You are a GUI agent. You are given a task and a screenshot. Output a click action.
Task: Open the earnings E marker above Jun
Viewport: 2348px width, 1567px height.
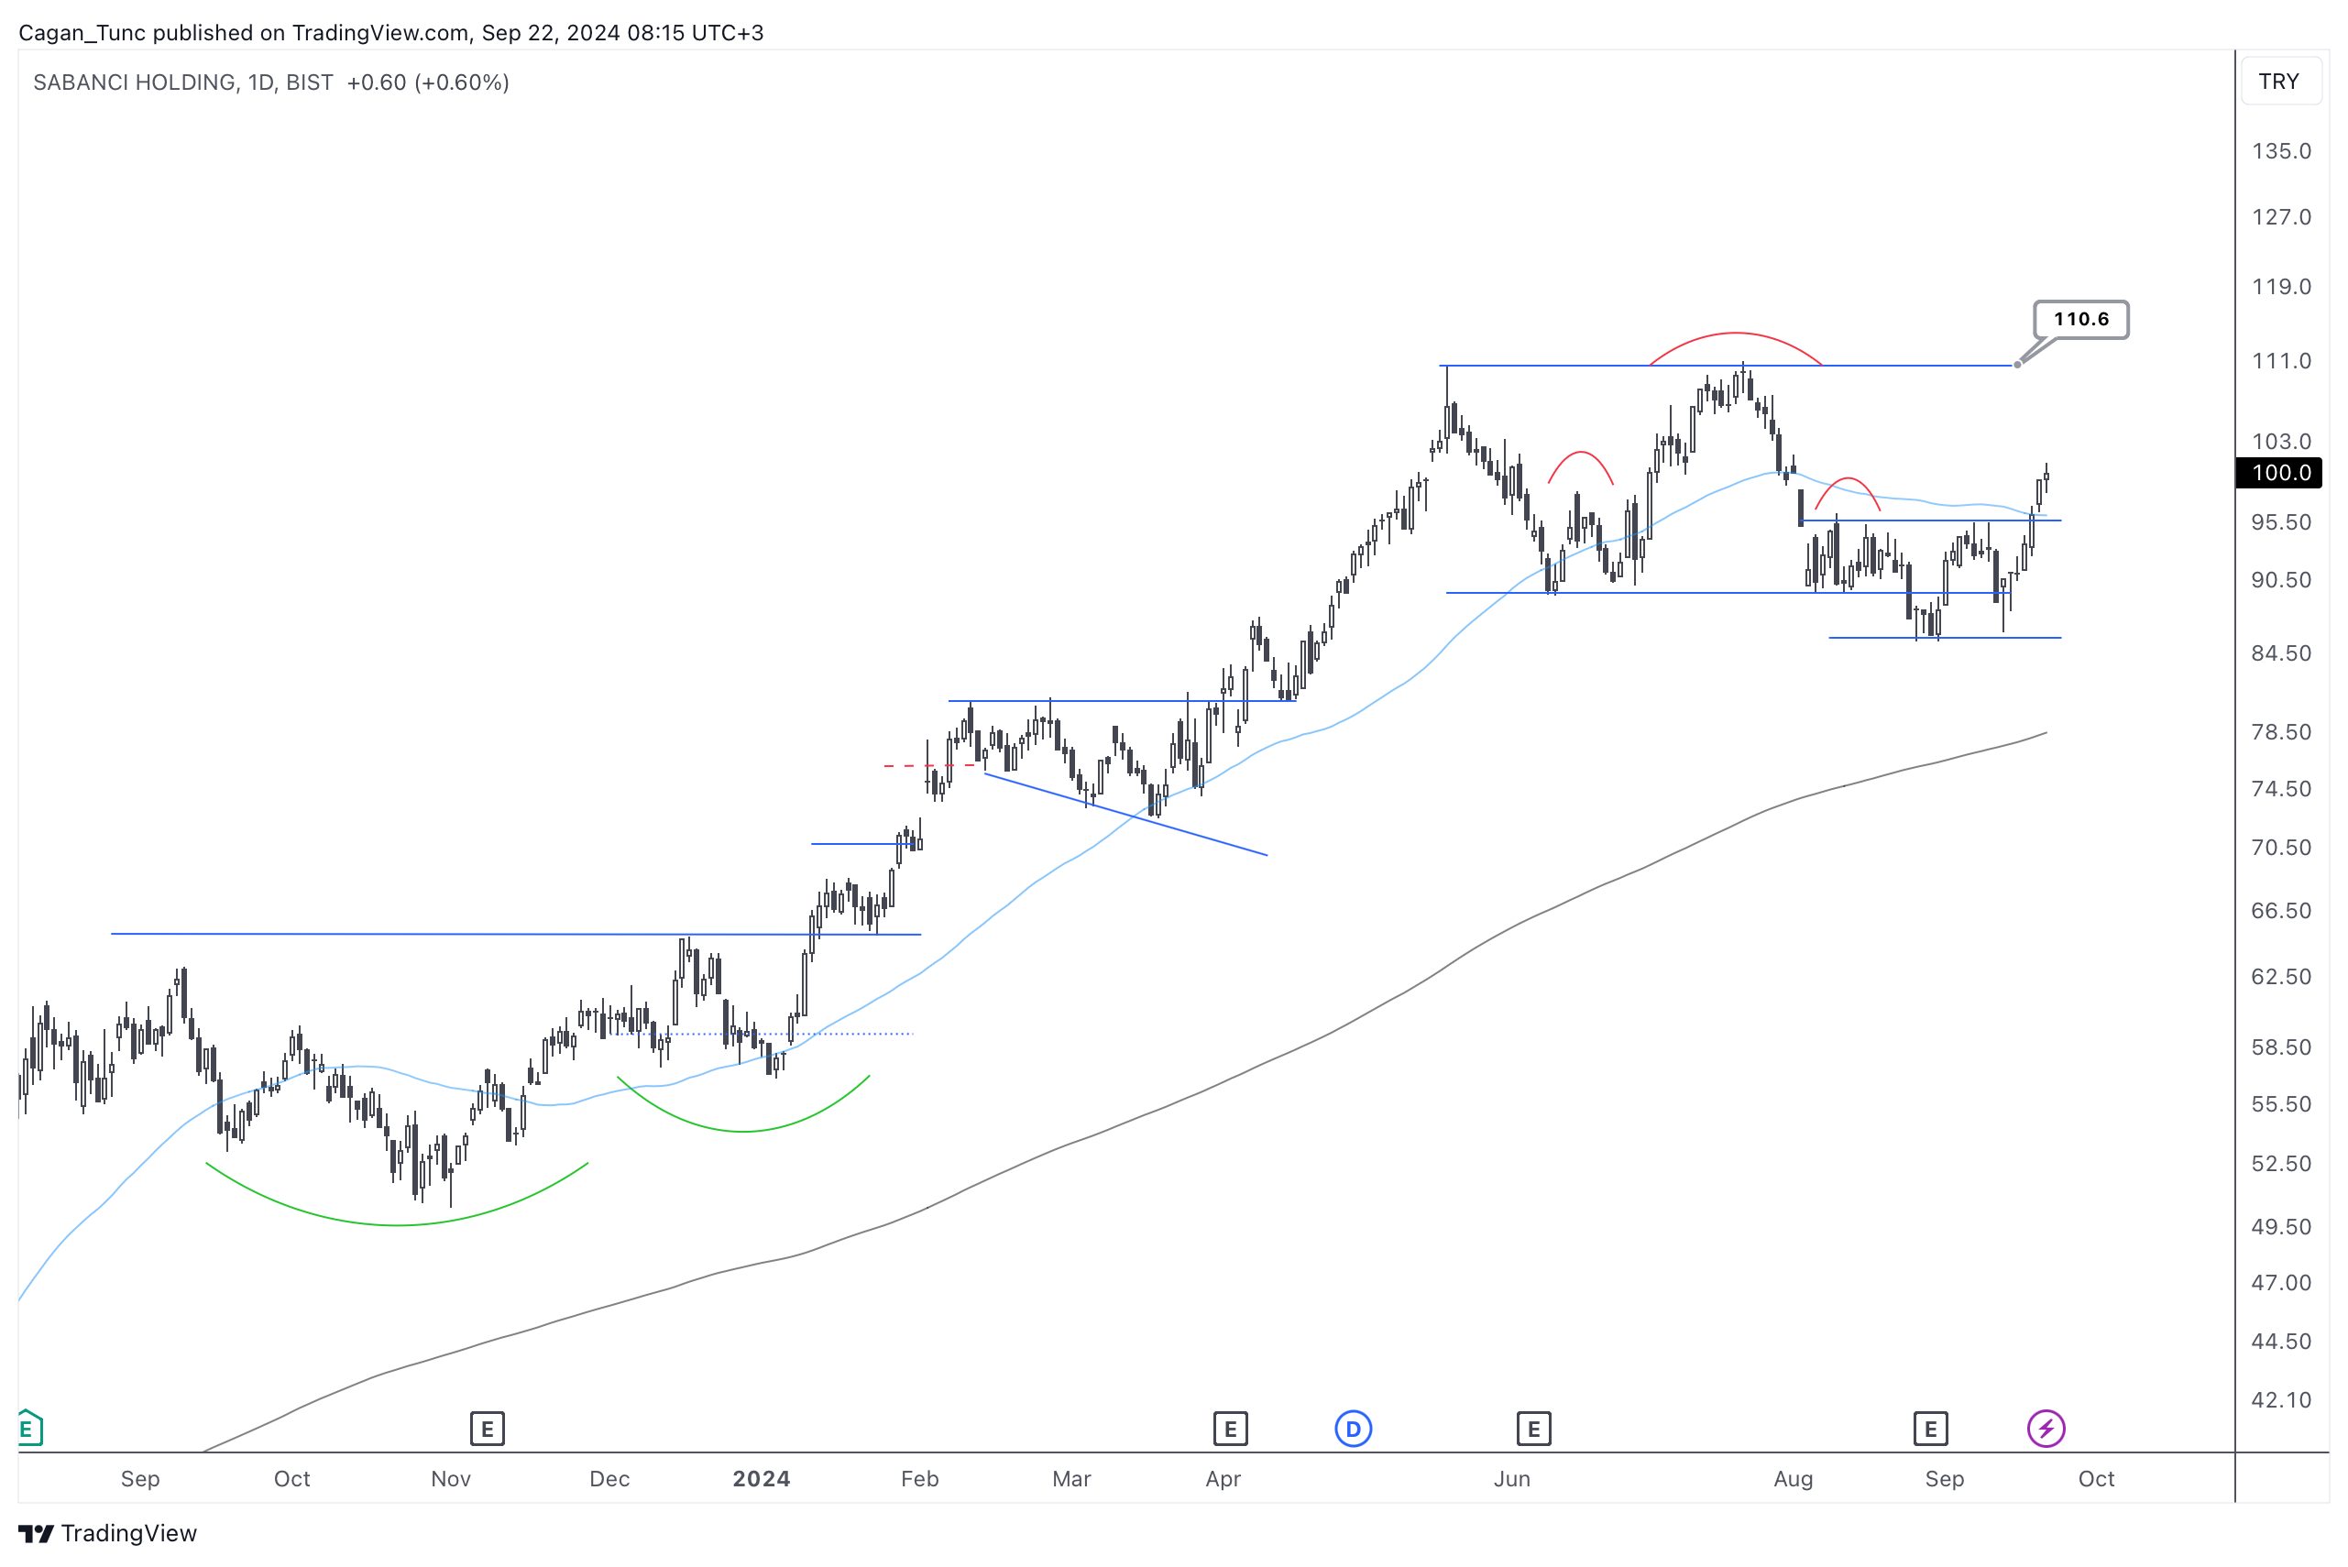(1532, 1430)
